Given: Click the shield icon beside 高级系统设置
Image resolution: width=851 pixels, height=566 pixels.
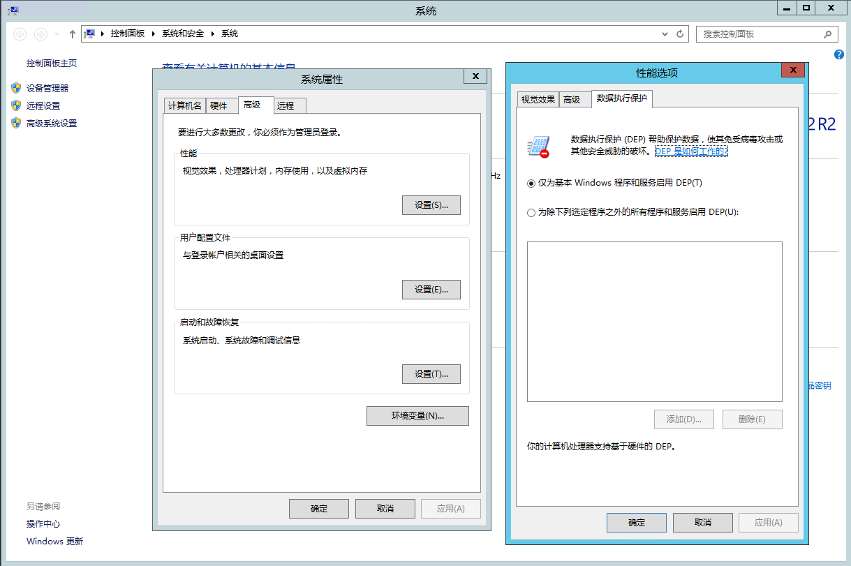Looking at the screenshot, I should click(x=16, y=123).
